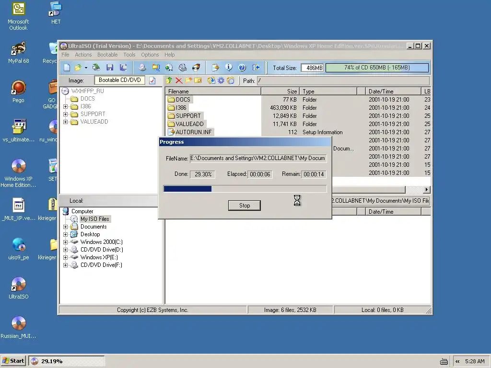This screenshot has width=491, height=368.
Task: Create a new image with the New icon
Action: point(67,68)
